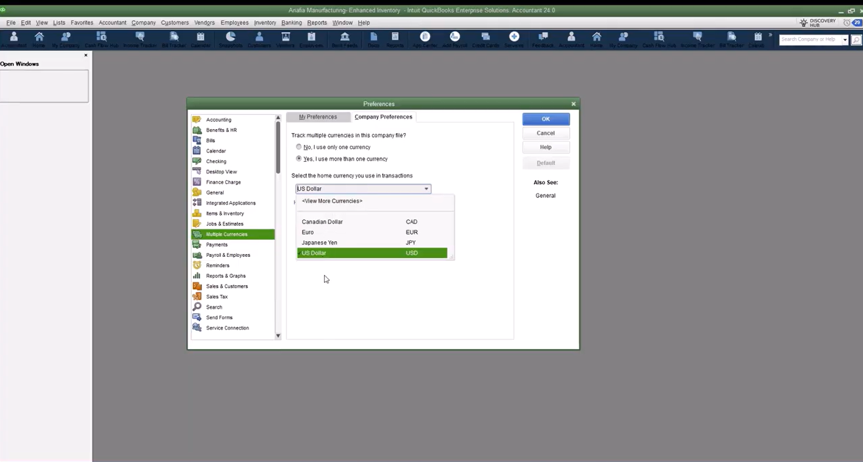Open the Feedback toolbar icon

coord(543,39)
